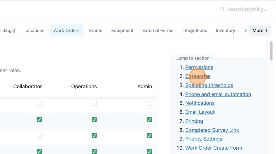Open the Events tab
This screenshot has width=276, height=154.
point(95,30)
